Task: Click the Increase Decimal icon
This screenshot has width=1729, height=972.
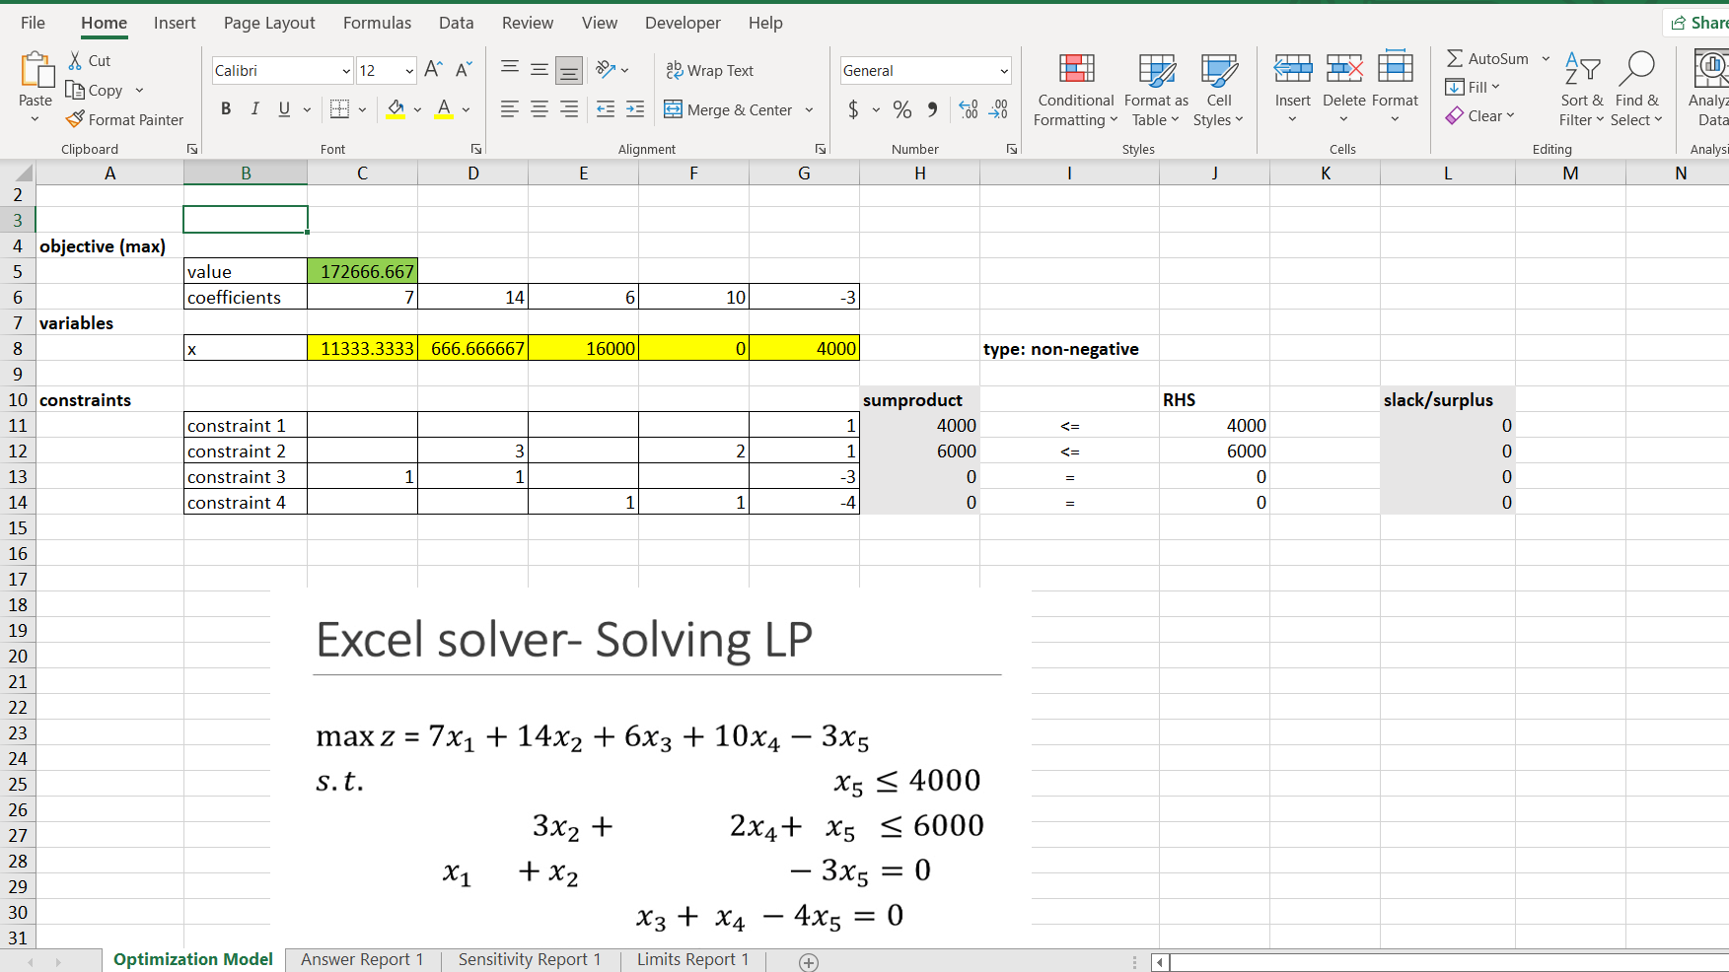Action: click(968, 109)
